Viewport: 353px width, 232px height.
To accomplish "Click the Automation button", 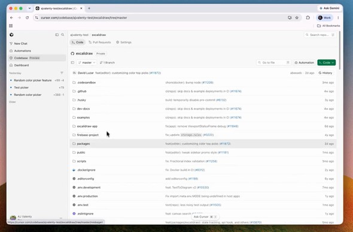I will coord(304,62).
